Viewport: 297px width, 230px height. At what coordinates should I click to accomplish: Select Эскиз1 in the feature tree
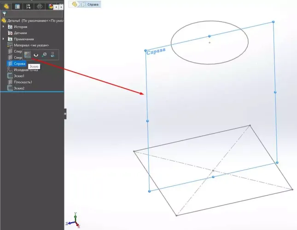point(19,76)
